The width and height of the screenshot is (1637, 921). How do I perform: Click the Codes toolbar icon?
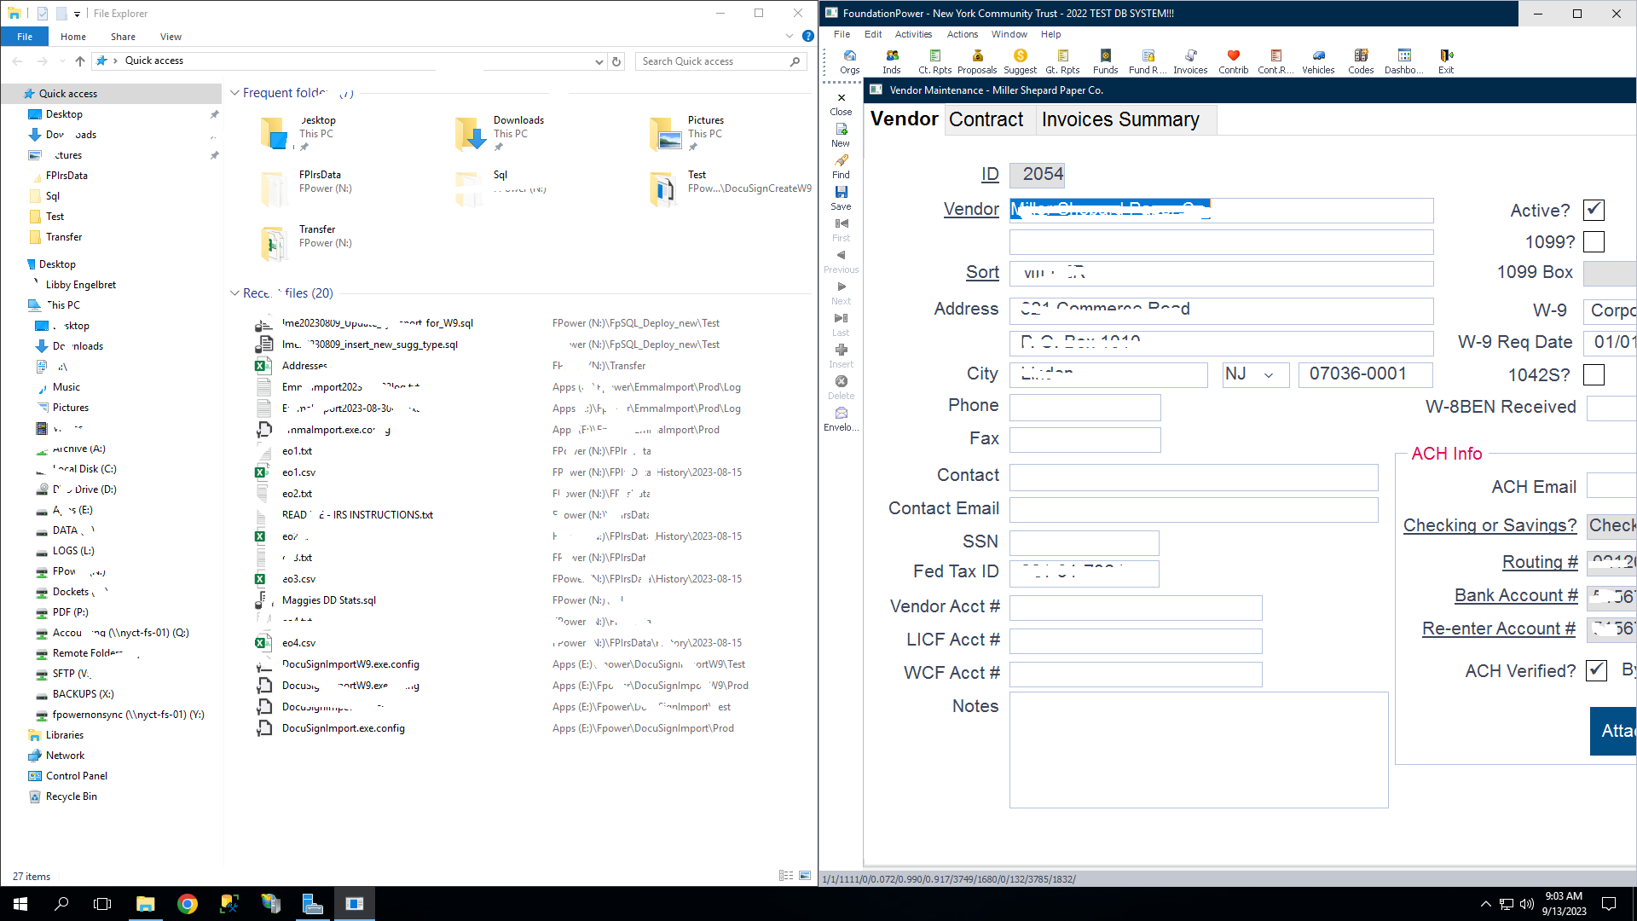point(1361,61)
